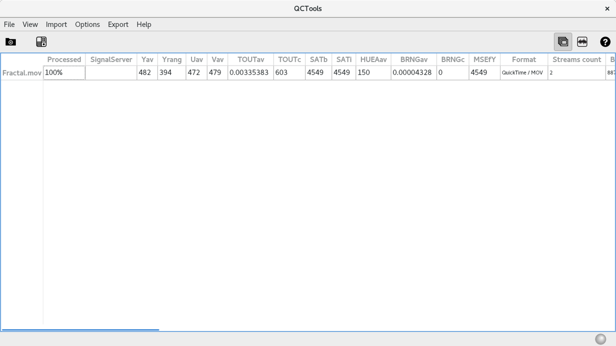Open the Export menu
This screenshot has width=616, height=346.
click(x=118, y=24)
